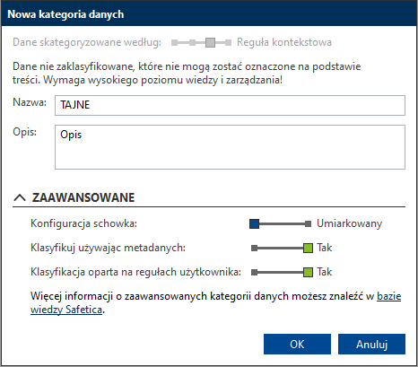Confirm the dialog with OK
418x367 pixels.
point(297,344)
